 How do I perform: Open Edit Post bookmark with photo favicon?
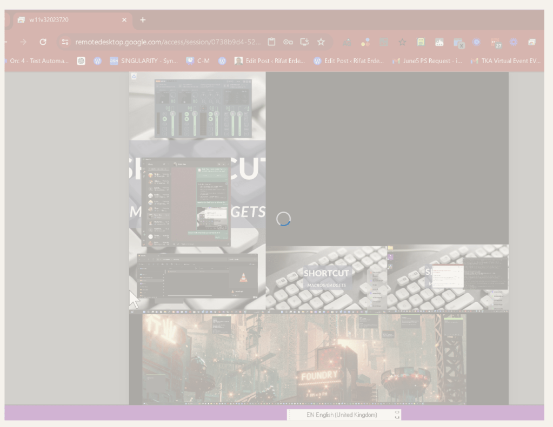coord(270,61)
